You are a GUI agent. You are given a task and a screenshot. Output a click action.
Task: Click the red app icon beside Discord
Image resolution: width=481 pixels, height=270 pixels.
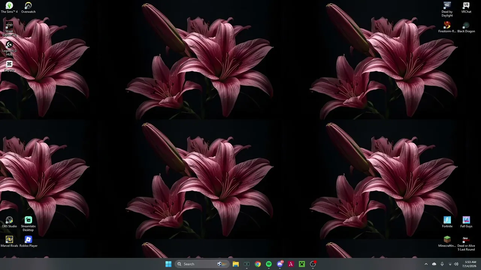pyautogui.click(x=291, y=264)
